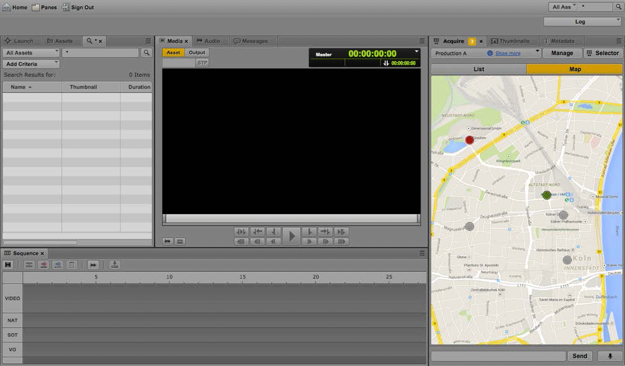This screenshot has width=625, height=366.
Task: Click the download-to-sequence icon in Sequence toolbar
Action: point(114,265)
